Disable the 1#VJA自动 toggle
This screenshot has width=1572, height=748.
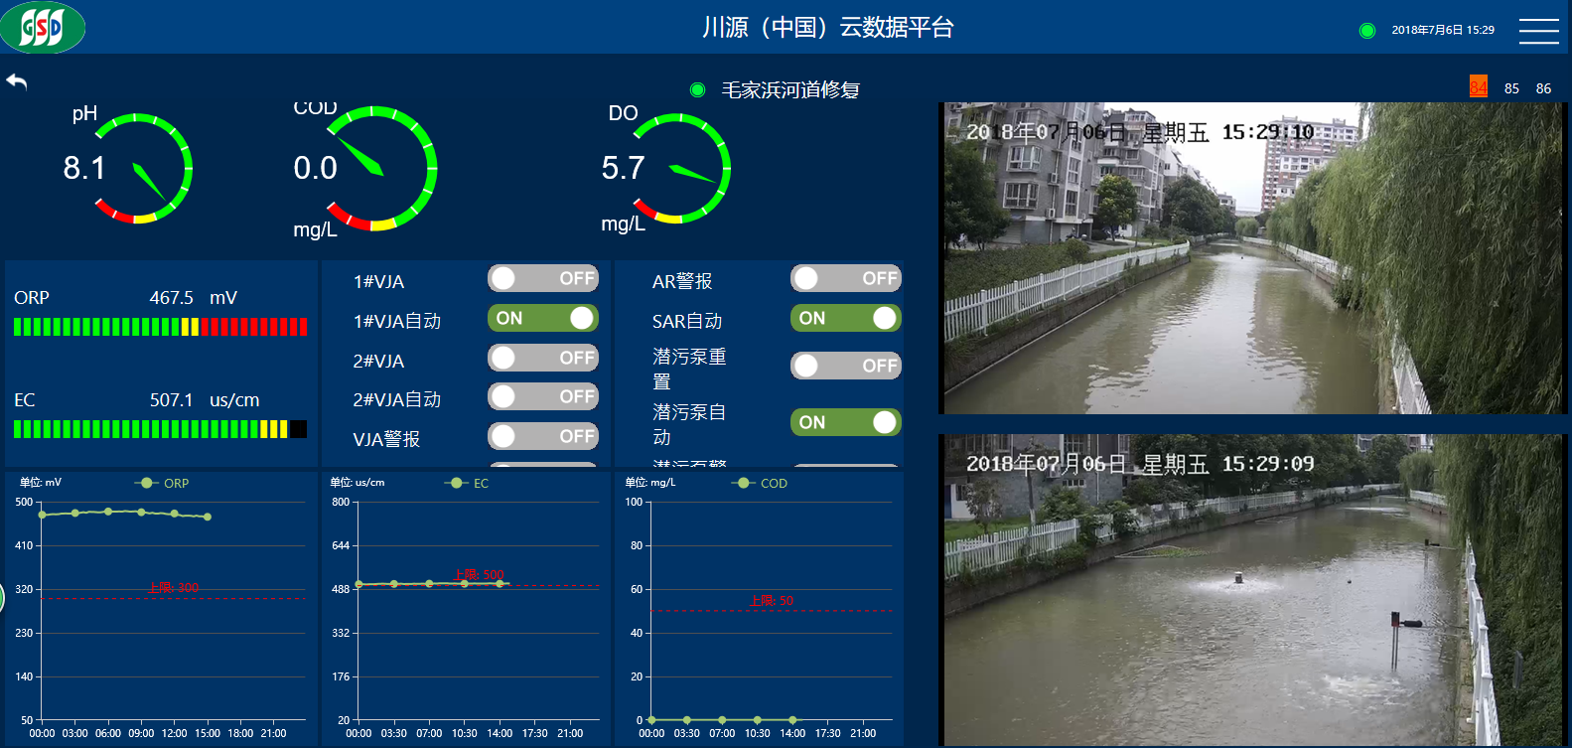(x=542, y=318)
